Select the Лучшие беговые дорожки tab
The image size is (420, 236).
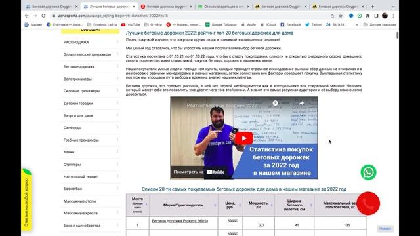[x=110, y=7]
